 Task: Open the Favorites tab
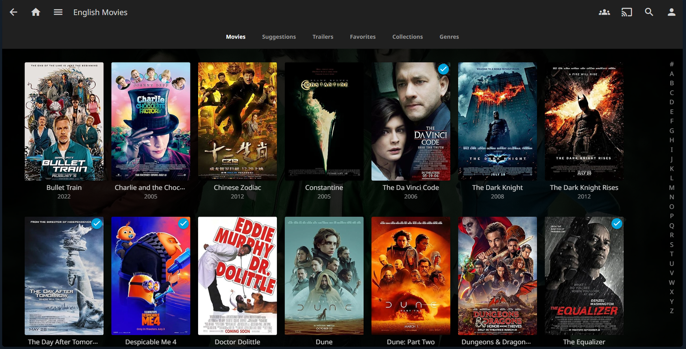[x=363, y=37]
